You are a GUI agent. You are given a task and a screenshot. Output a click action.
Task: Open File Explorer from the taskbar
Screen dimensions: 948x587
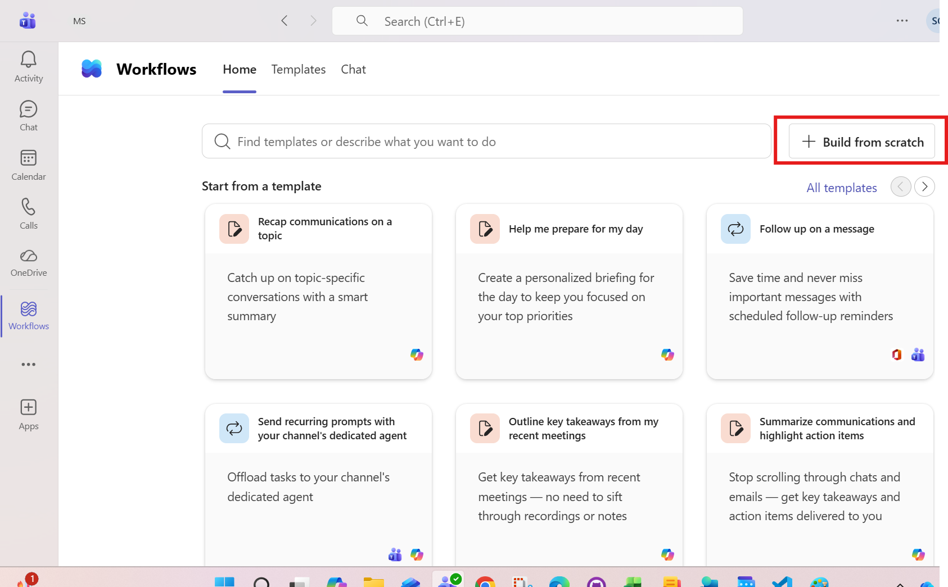coord(373,582)
